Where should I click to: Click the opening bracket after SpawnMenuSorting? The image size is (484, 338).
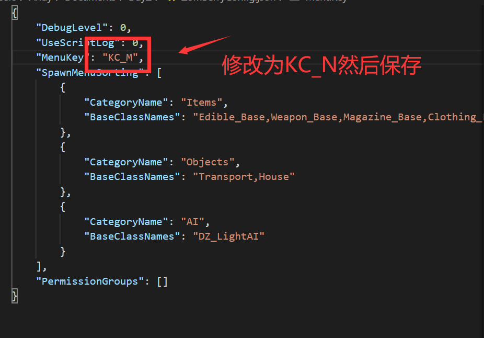[159, 73]
